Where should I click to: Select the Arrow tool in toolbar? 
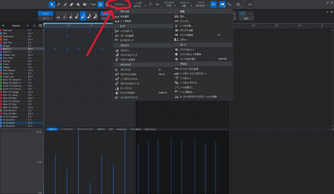tap(52, 4)
